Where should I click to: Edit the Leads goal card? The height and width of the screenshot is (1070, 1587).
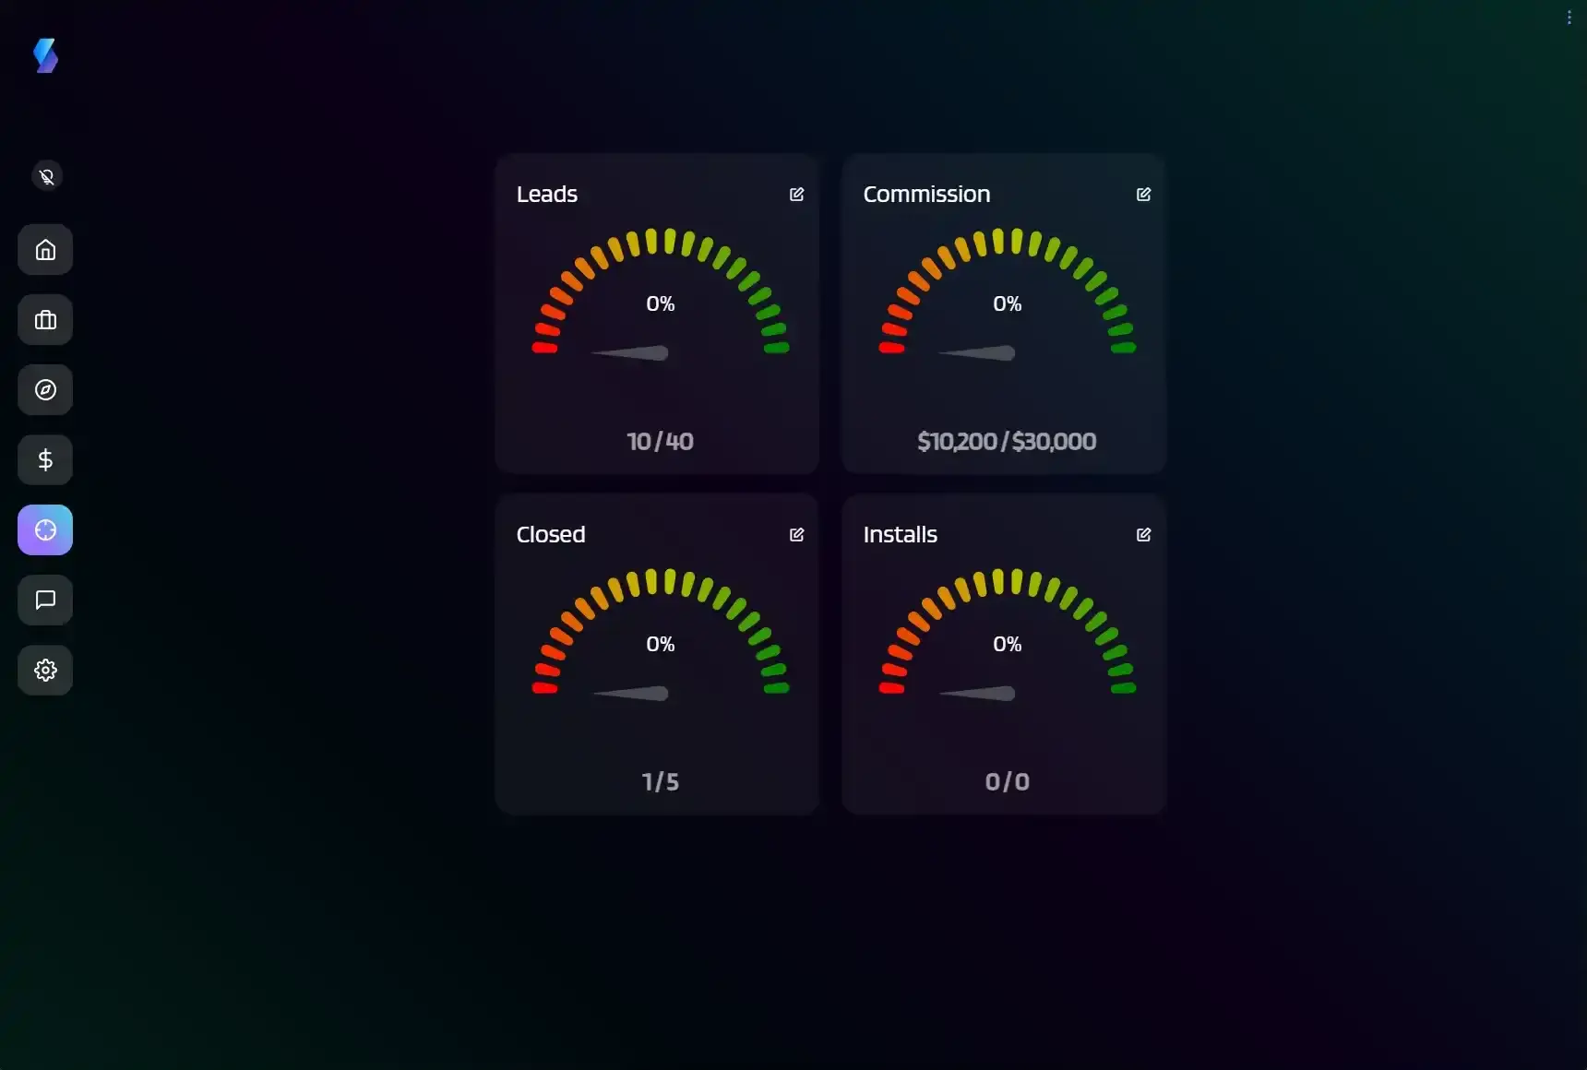(796, 195)
